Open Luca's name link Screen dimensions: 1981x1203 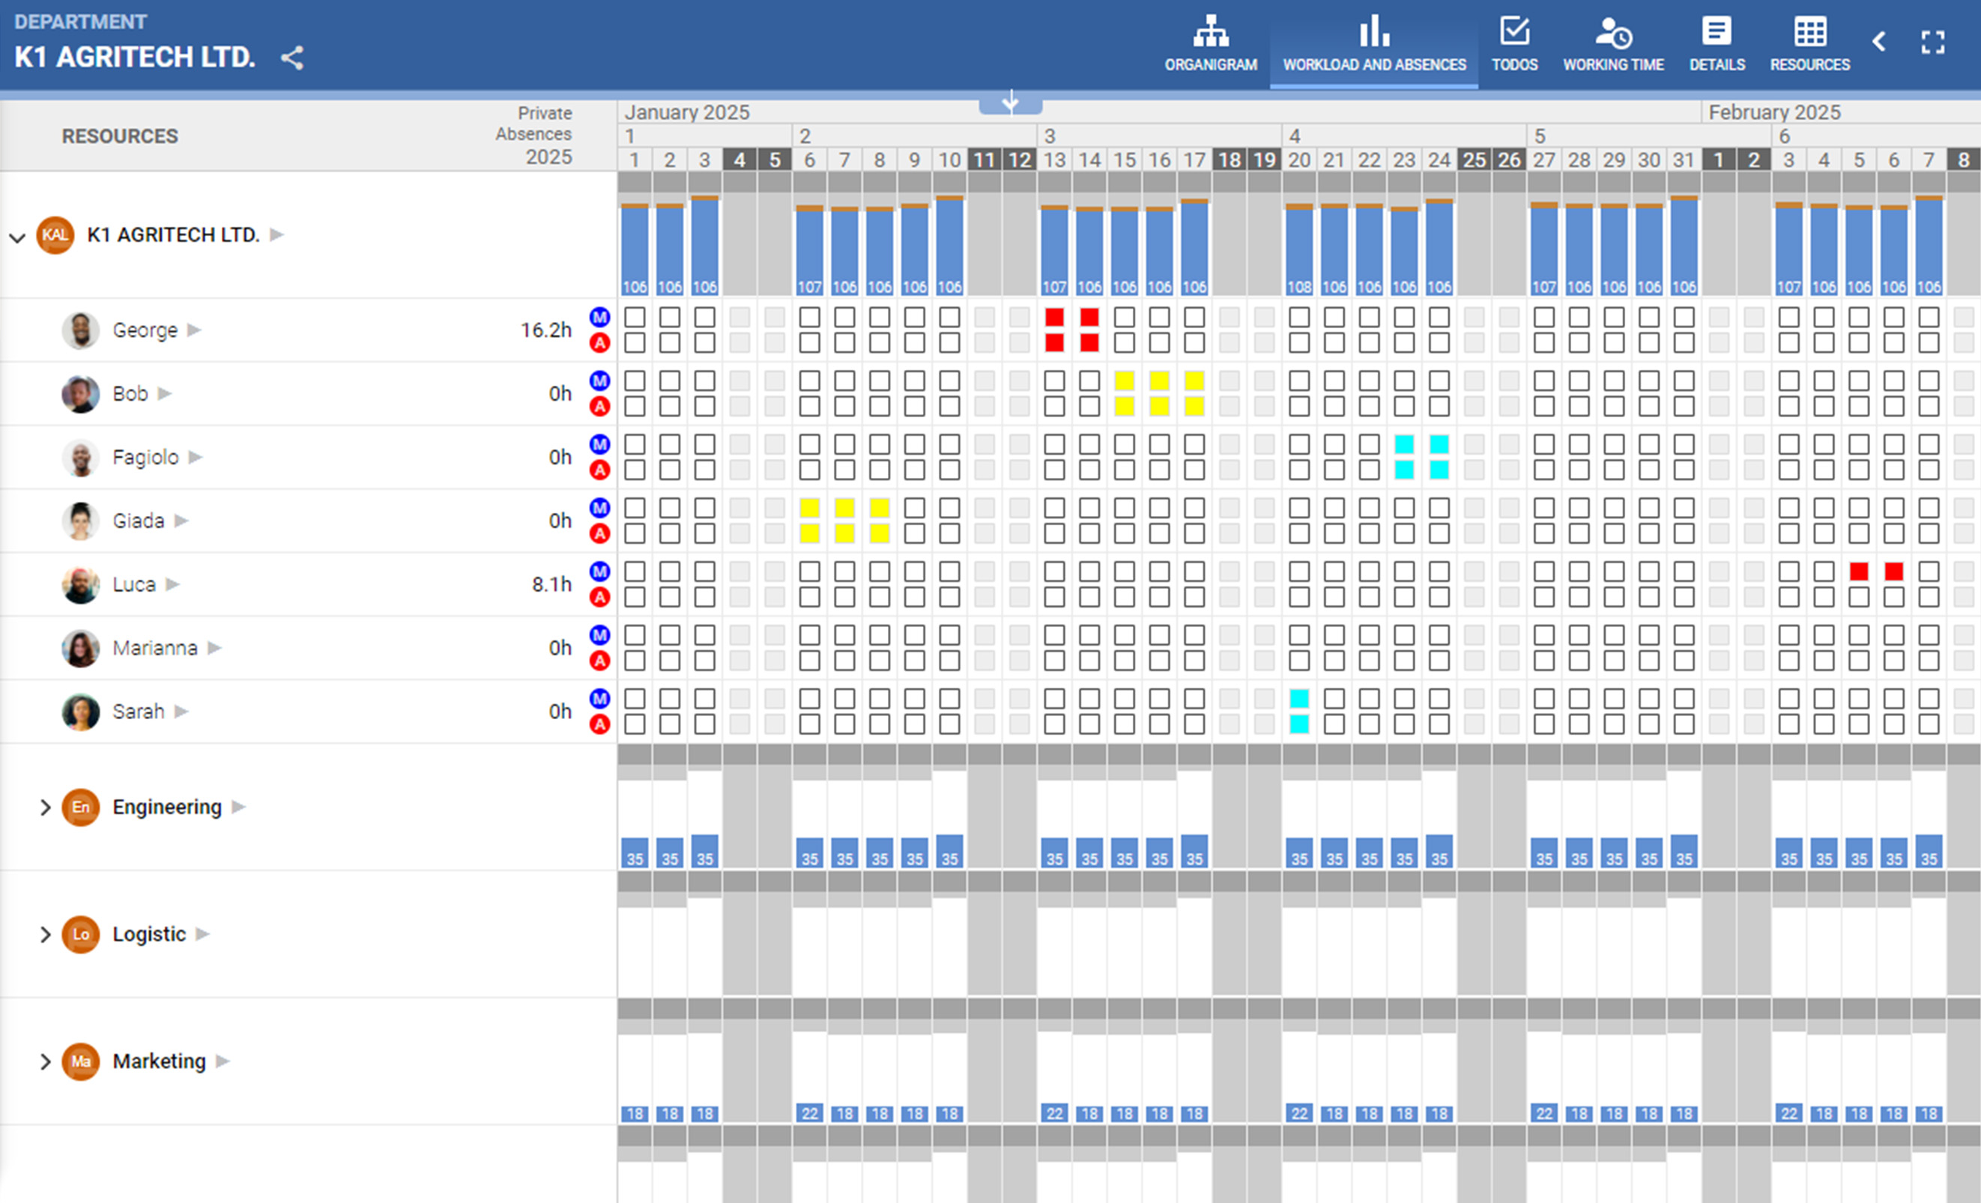(x=134, y=584)
